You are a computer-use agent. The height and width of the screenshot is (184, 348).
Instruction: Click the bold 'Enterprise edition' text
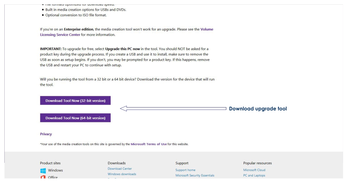click(x=79, y=29)
